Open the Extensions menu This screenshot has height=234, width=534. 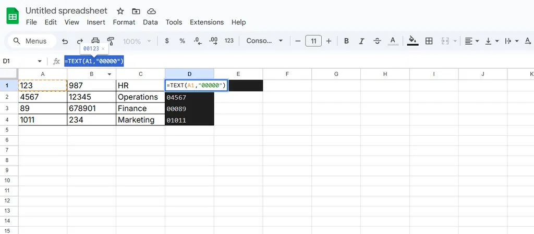pyautogui.click(x=207, y=22)
